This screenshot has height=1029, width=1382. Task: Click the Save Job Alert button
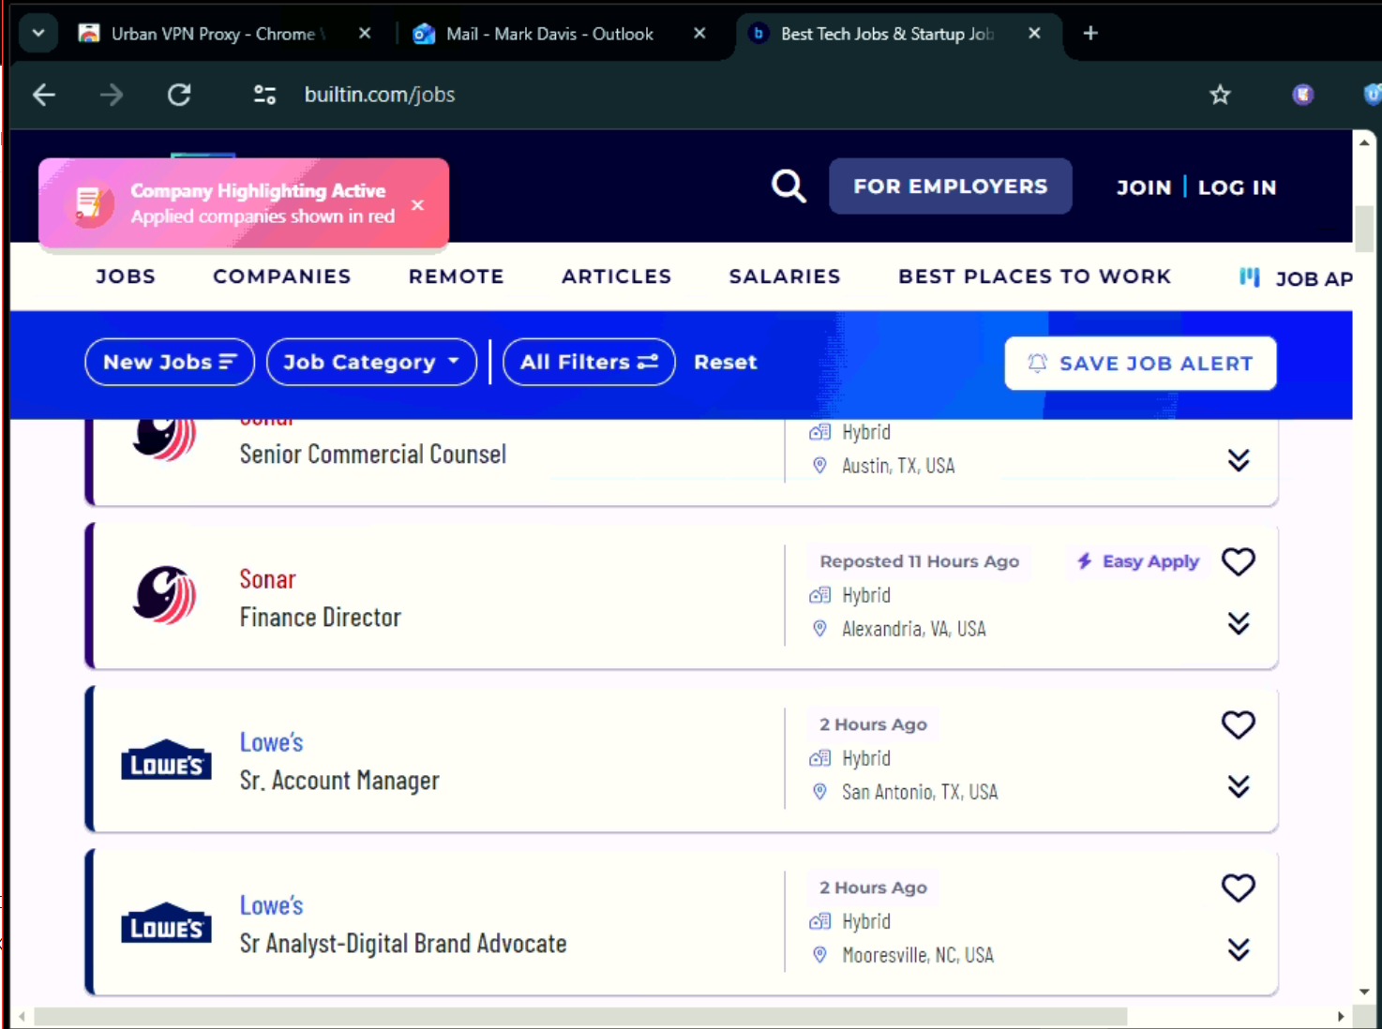point(1140,364)
